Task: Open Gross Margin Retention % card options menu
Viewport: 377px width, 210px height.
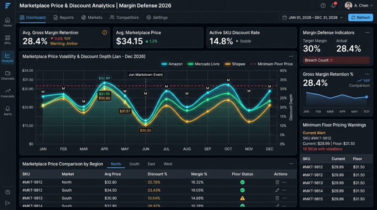Action: 367,74
